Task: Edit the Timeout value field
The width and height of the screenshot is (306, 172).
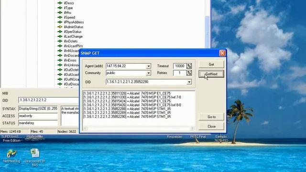Action: 180,66
